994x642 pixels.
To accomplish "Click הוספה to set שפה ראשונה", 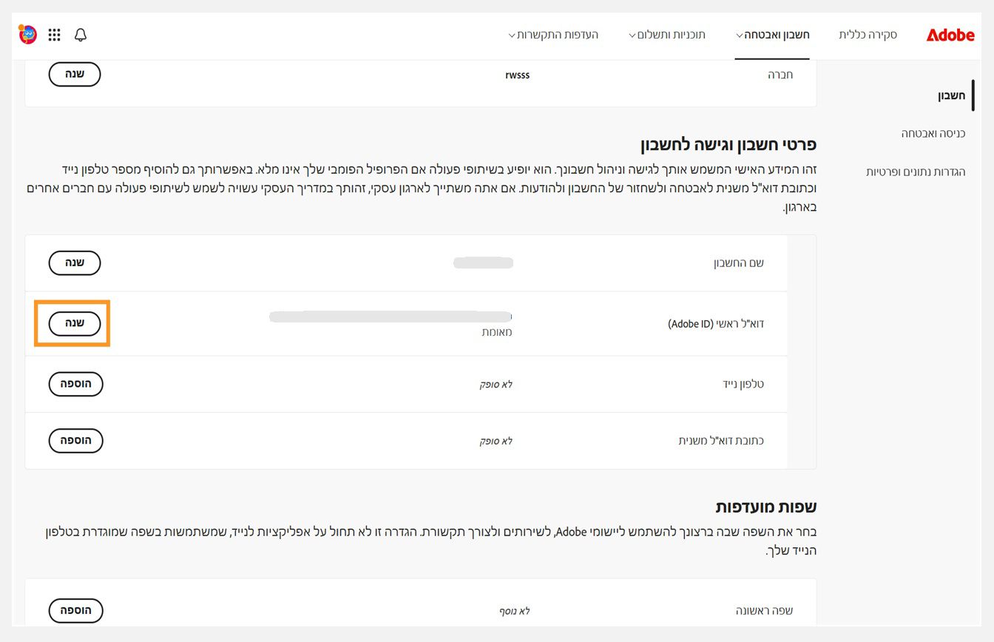I will pyautogui.click(x=75, y=610).
